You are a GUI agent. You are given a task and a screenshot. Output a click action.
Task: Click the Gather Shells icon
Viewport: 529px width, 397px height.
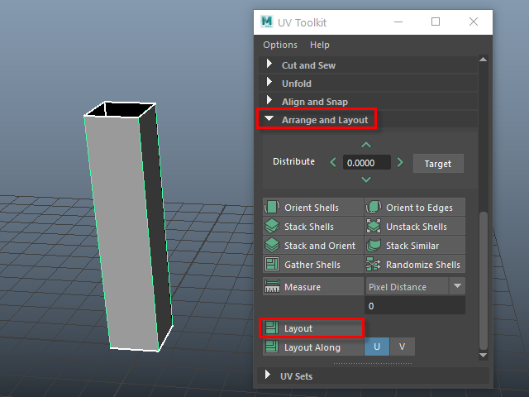(272, 265)
